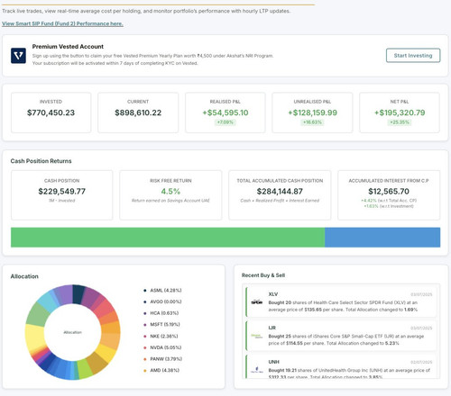This screenshot has height=396, width=451.
Task: Open the XLV recent trade card
Action: [341, 302]
